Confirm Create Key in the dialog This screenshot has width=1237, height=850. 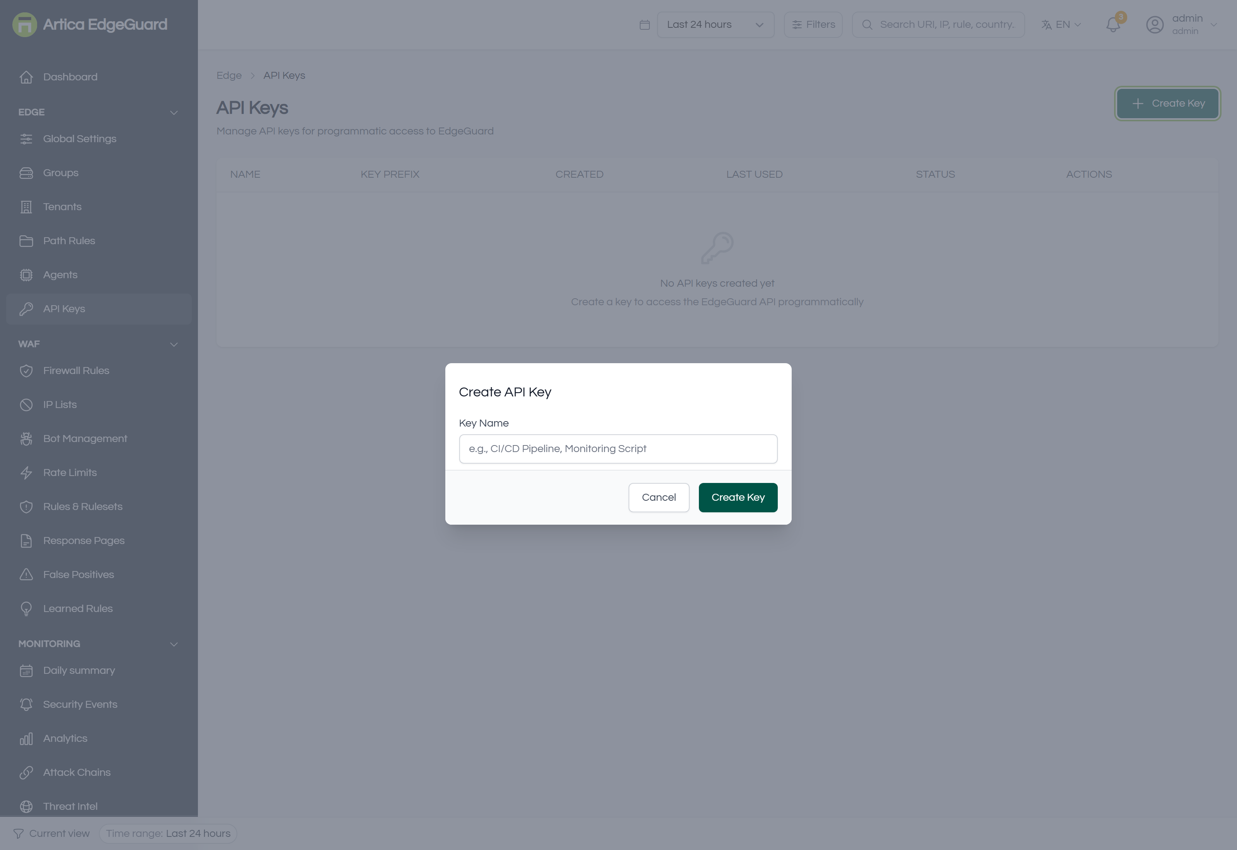(738, 497)
